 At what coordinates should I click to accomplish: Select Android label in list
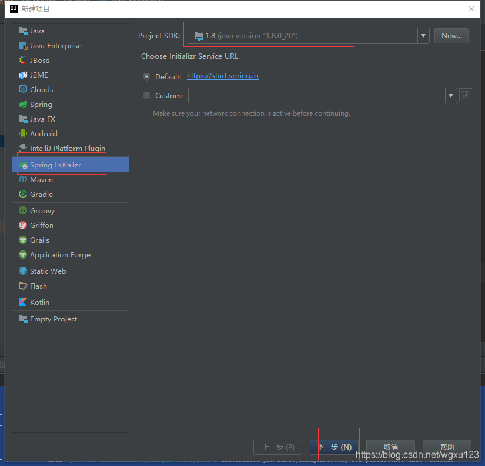pos(44,133)
